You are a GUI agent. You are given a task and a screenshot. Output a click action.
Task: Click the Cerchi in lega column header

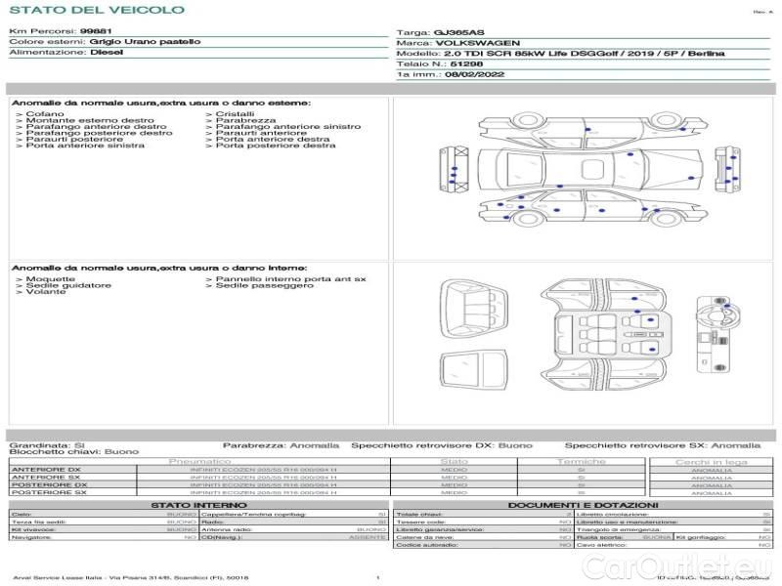coord(712,462)
